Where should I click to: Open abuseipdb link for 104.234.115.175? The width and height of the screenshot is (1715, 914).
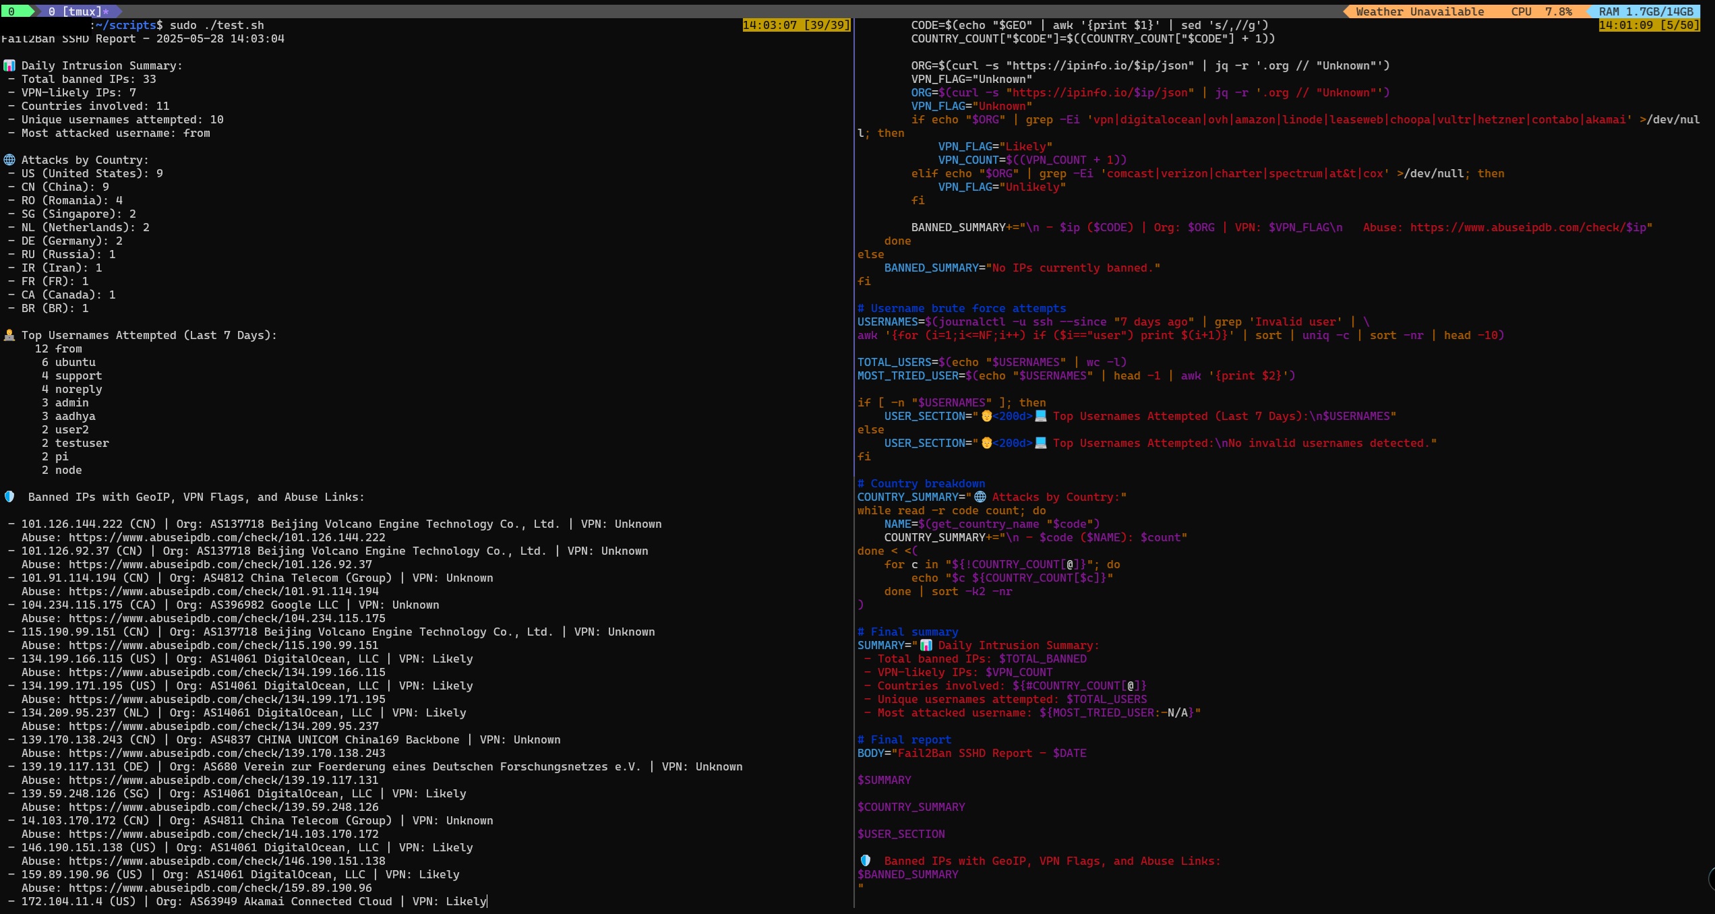(227, 618)
